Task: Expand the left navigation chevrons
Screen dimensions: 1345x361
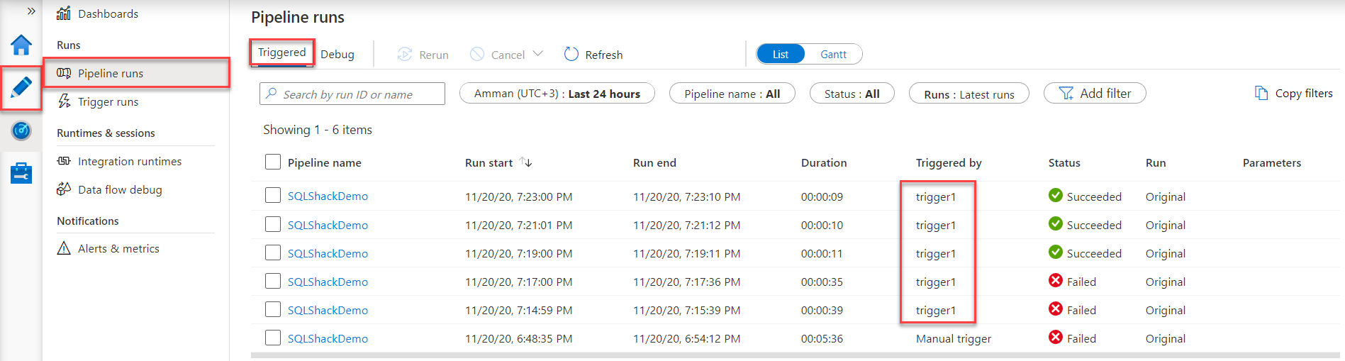Action: (x=31, y=11)
